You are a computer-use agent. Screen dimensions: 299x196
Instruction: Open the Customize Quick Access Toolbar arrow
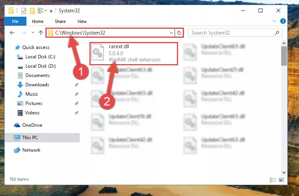coord(51,11)
